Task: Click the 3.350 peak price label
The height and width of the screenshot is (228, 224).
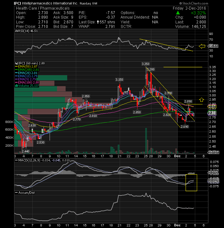Action: [x=145, y=64]
